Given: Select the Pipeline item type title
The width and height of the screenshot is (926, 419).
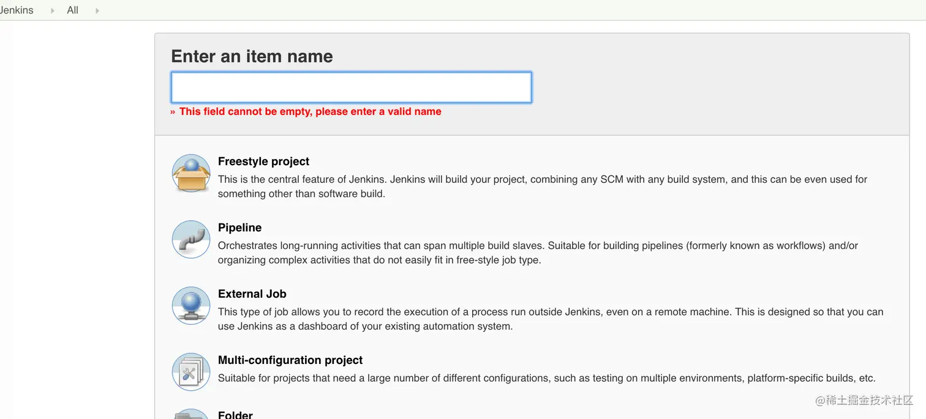Looking at the screenshot, I should [x=239, y=228].
